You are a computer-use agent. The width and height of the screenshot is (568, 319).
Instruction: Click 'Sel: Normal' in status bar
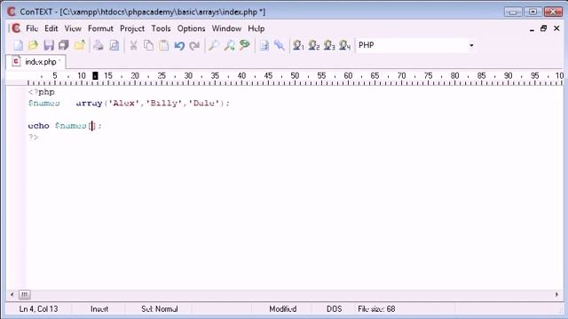(x=160, y=309)
